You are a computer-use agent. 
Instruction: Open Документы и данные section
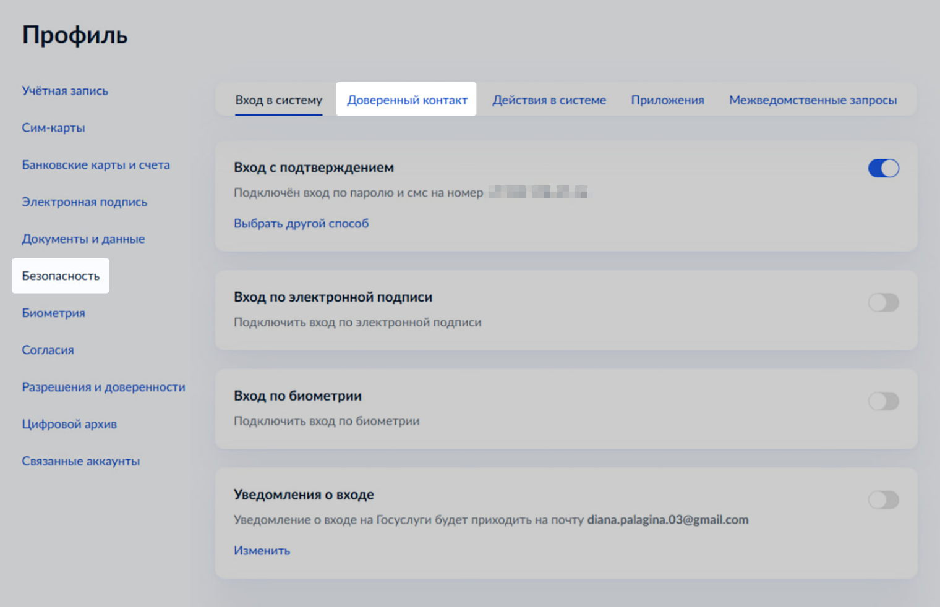[83, 239]
